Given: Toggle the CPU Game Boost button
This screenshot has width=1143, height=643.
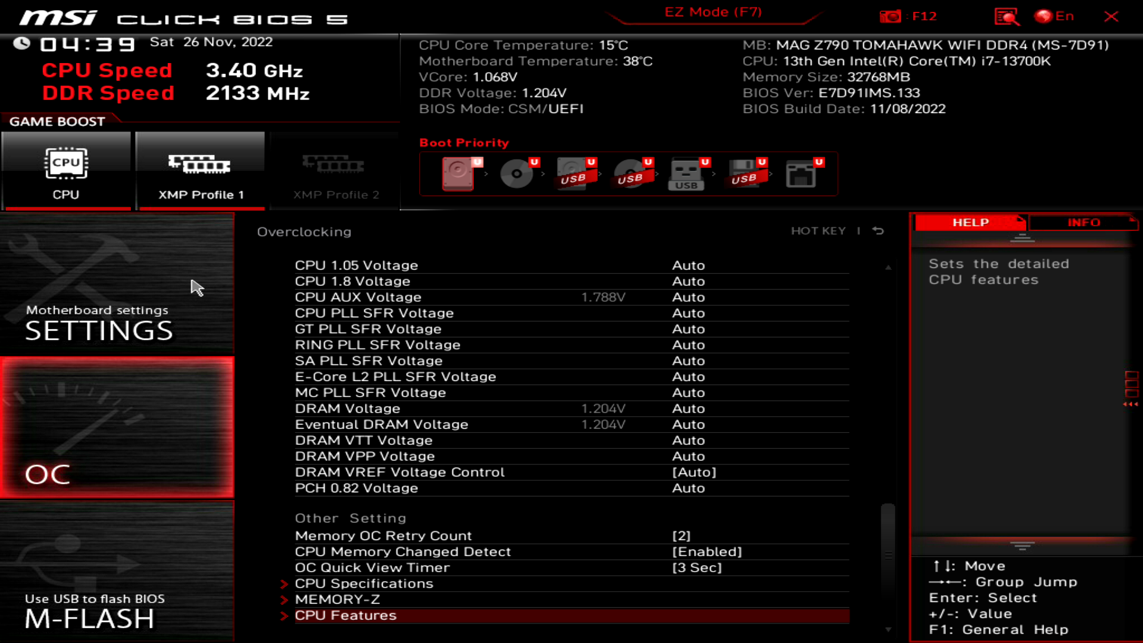Looking at the screenshot, I should point(66,171).
